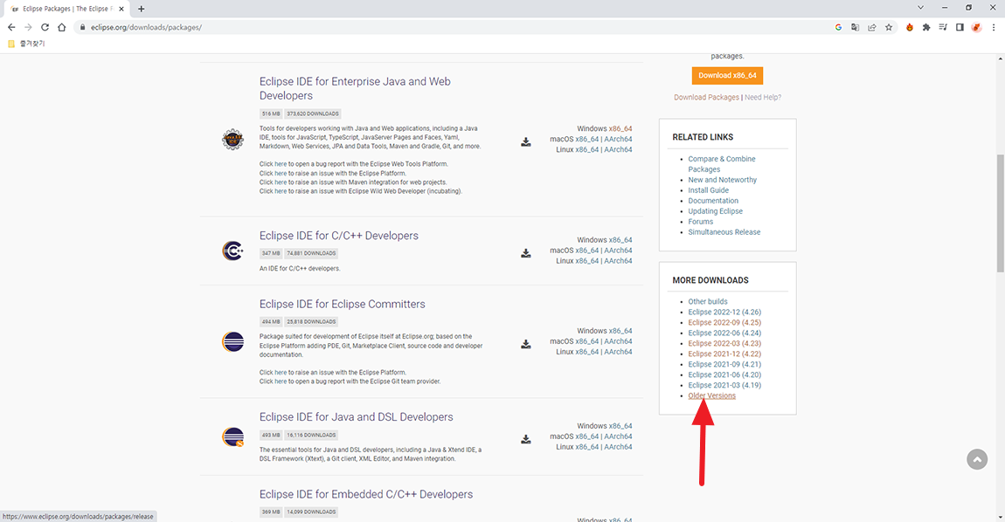
Task: Click first 'here' link for Web Tools bug report
Action: 281,164
